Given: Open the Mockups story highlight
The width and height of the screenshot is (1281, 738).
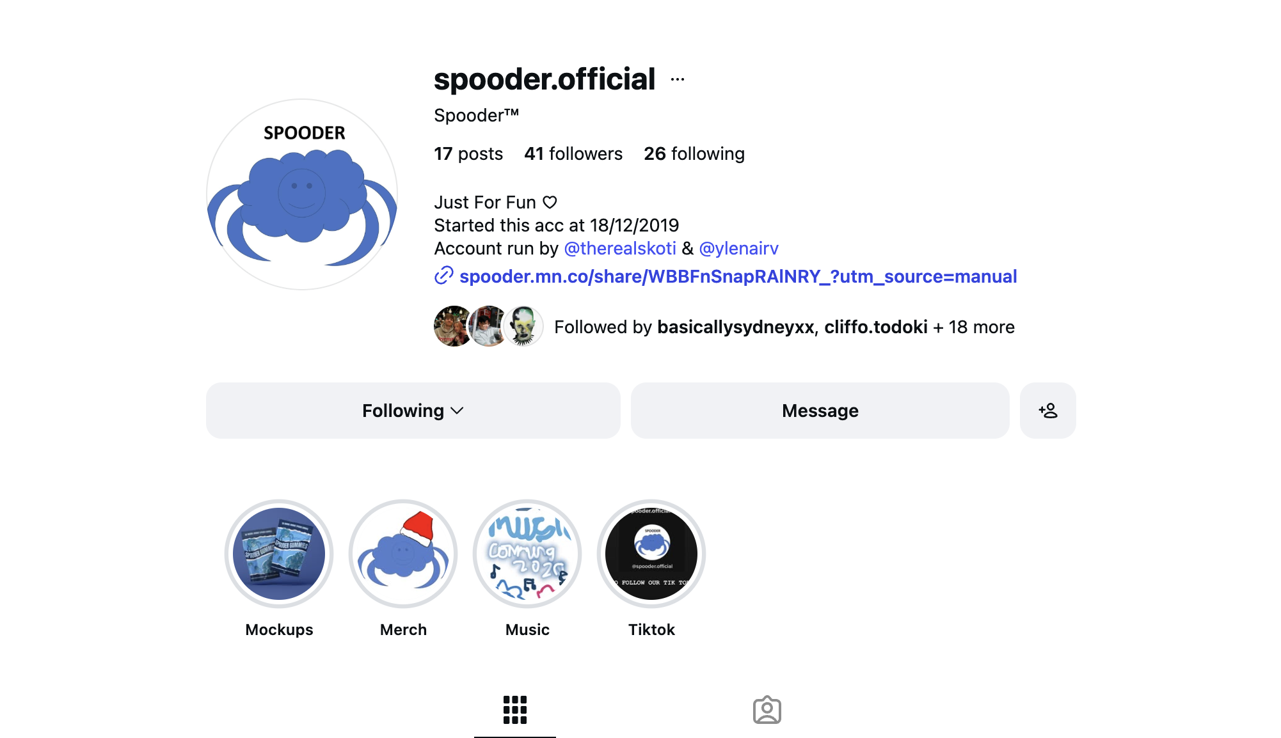Looking at the screenshot, I should click(x=279, y=554).
